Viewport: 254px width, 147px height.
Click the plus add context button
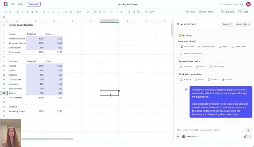pos(178,136)
